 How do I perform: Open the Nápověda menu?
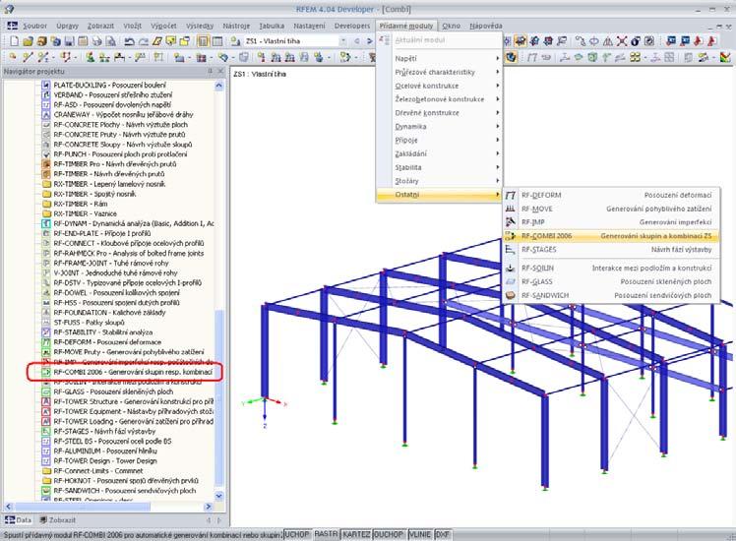(x=486, y=26)
